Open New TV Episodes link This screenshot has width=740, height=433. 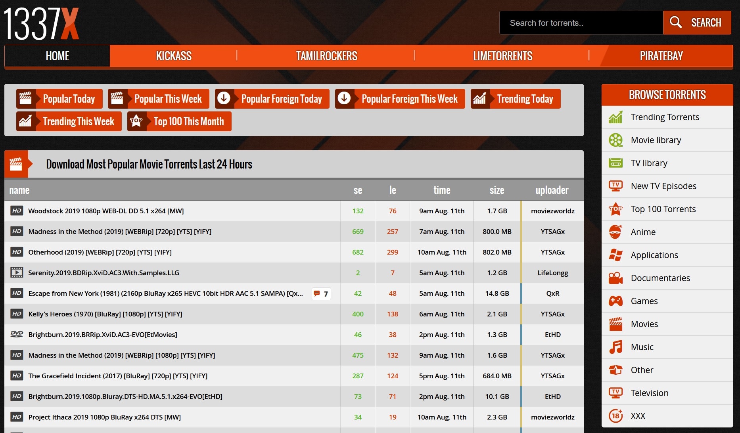pos(663,186)
